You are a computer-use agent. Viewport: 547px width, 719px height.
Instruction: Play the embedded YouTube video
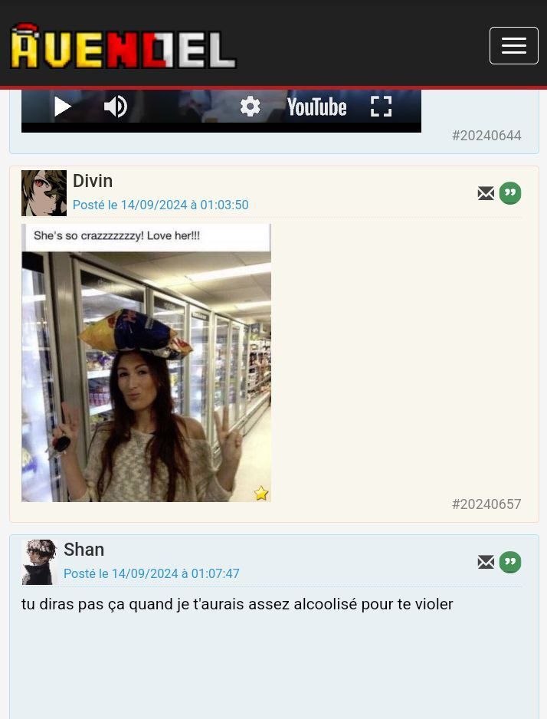pyautogui.click(x=63, y=107)
